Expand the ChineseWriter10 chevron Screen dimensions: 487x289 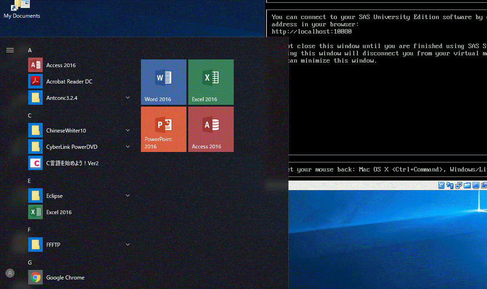(x=128, y=130)
